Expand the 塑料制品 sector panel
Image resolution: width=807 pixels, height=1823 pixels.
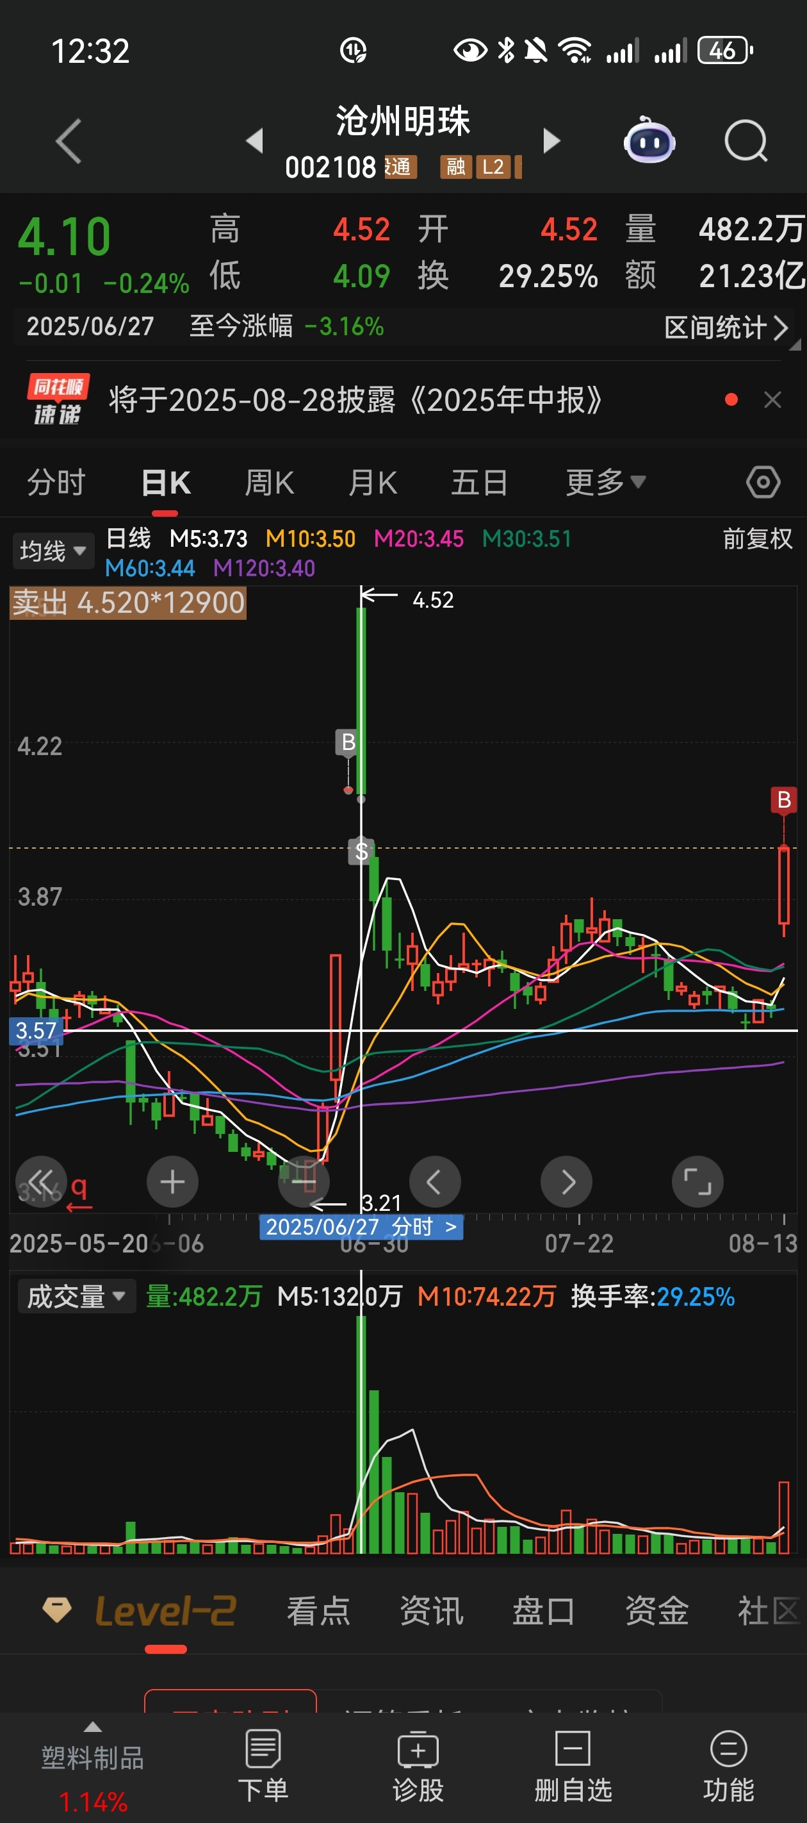pyautogui.click(x=93, y=1767)
